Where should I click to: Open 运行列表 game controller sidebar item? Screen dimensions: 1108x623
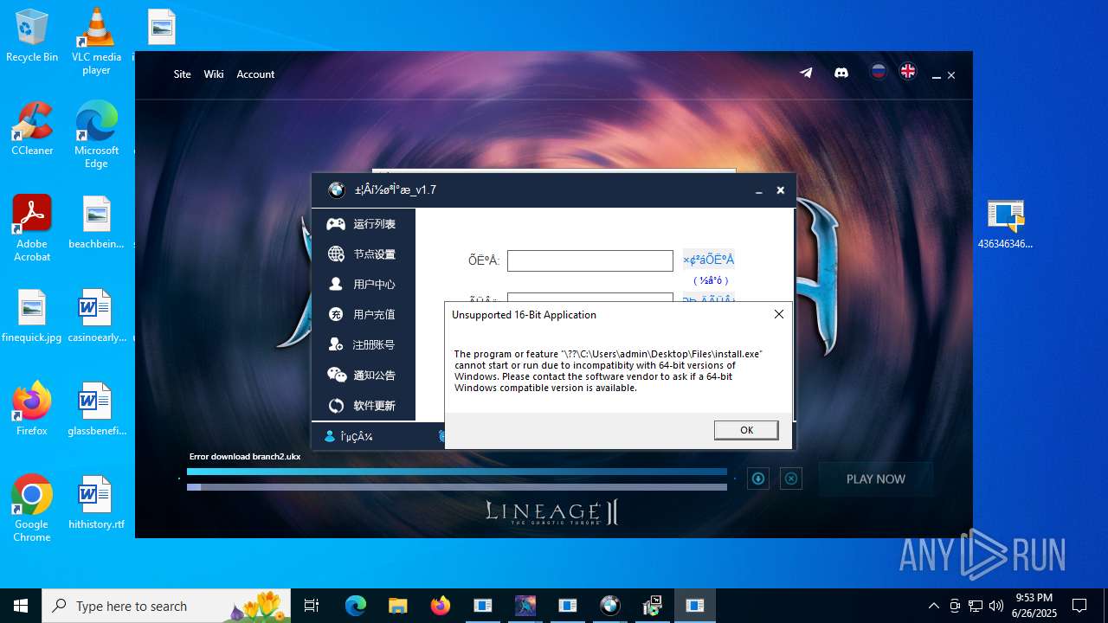364,224
